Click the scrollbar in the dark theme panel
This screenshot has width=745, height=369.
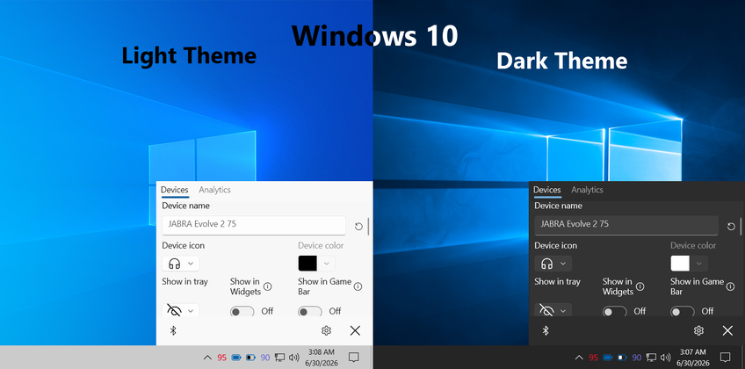coord(741,226)
